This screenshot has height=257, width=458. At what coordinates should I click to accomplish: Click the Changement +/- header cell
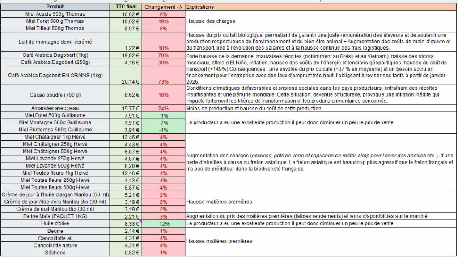tap(163, 7)
